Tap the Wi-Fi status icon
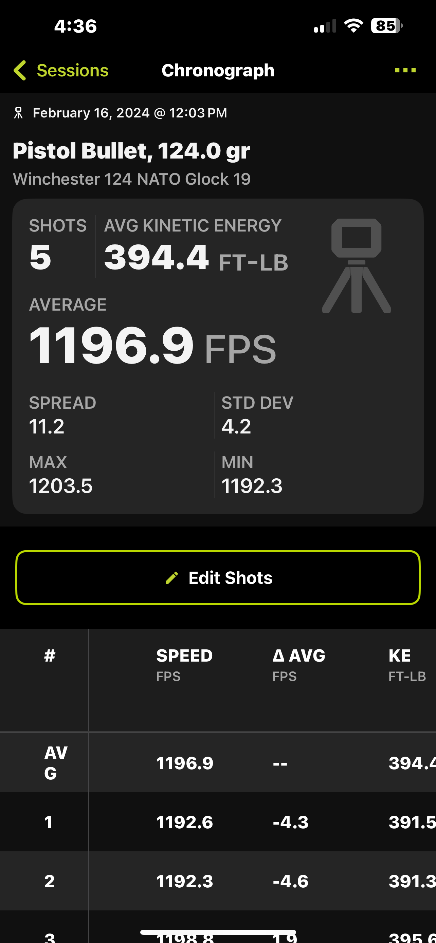 coord(353,26)
